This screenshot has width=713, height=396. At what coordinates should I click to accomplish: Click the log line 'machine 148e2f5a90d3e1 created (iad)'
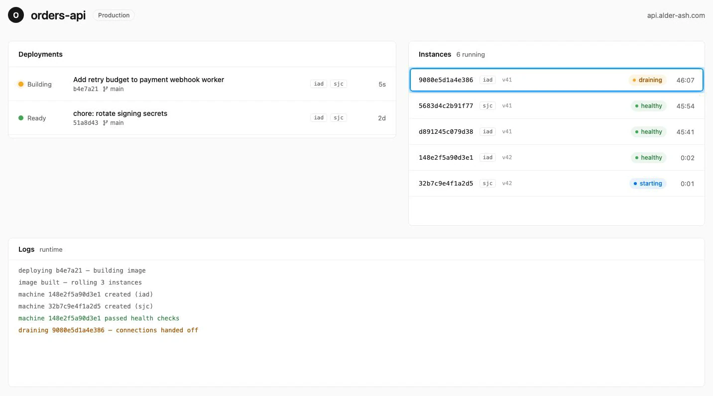(x=86, y=295)
